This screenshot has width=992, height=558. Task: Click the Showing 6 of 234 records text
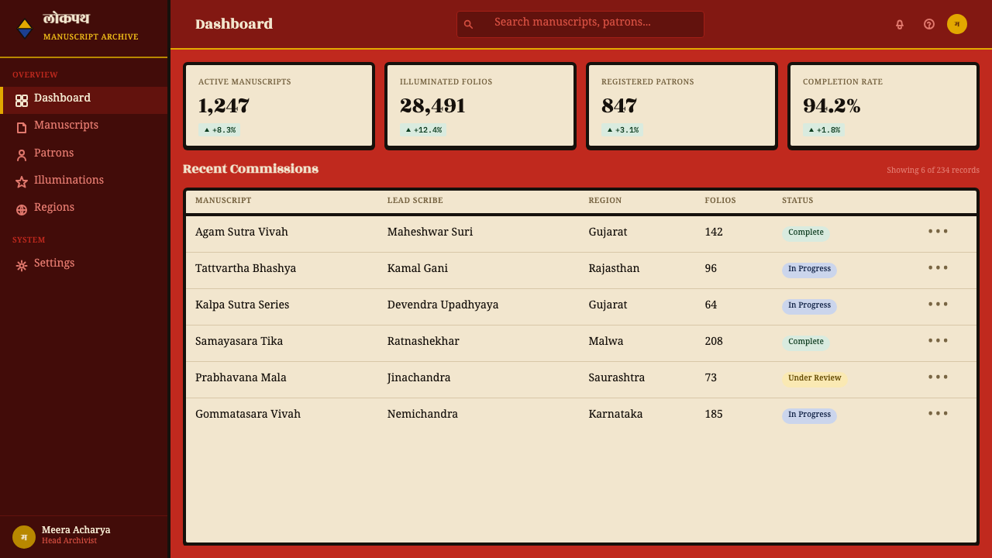pyautogui.click(x=933, y=170)
